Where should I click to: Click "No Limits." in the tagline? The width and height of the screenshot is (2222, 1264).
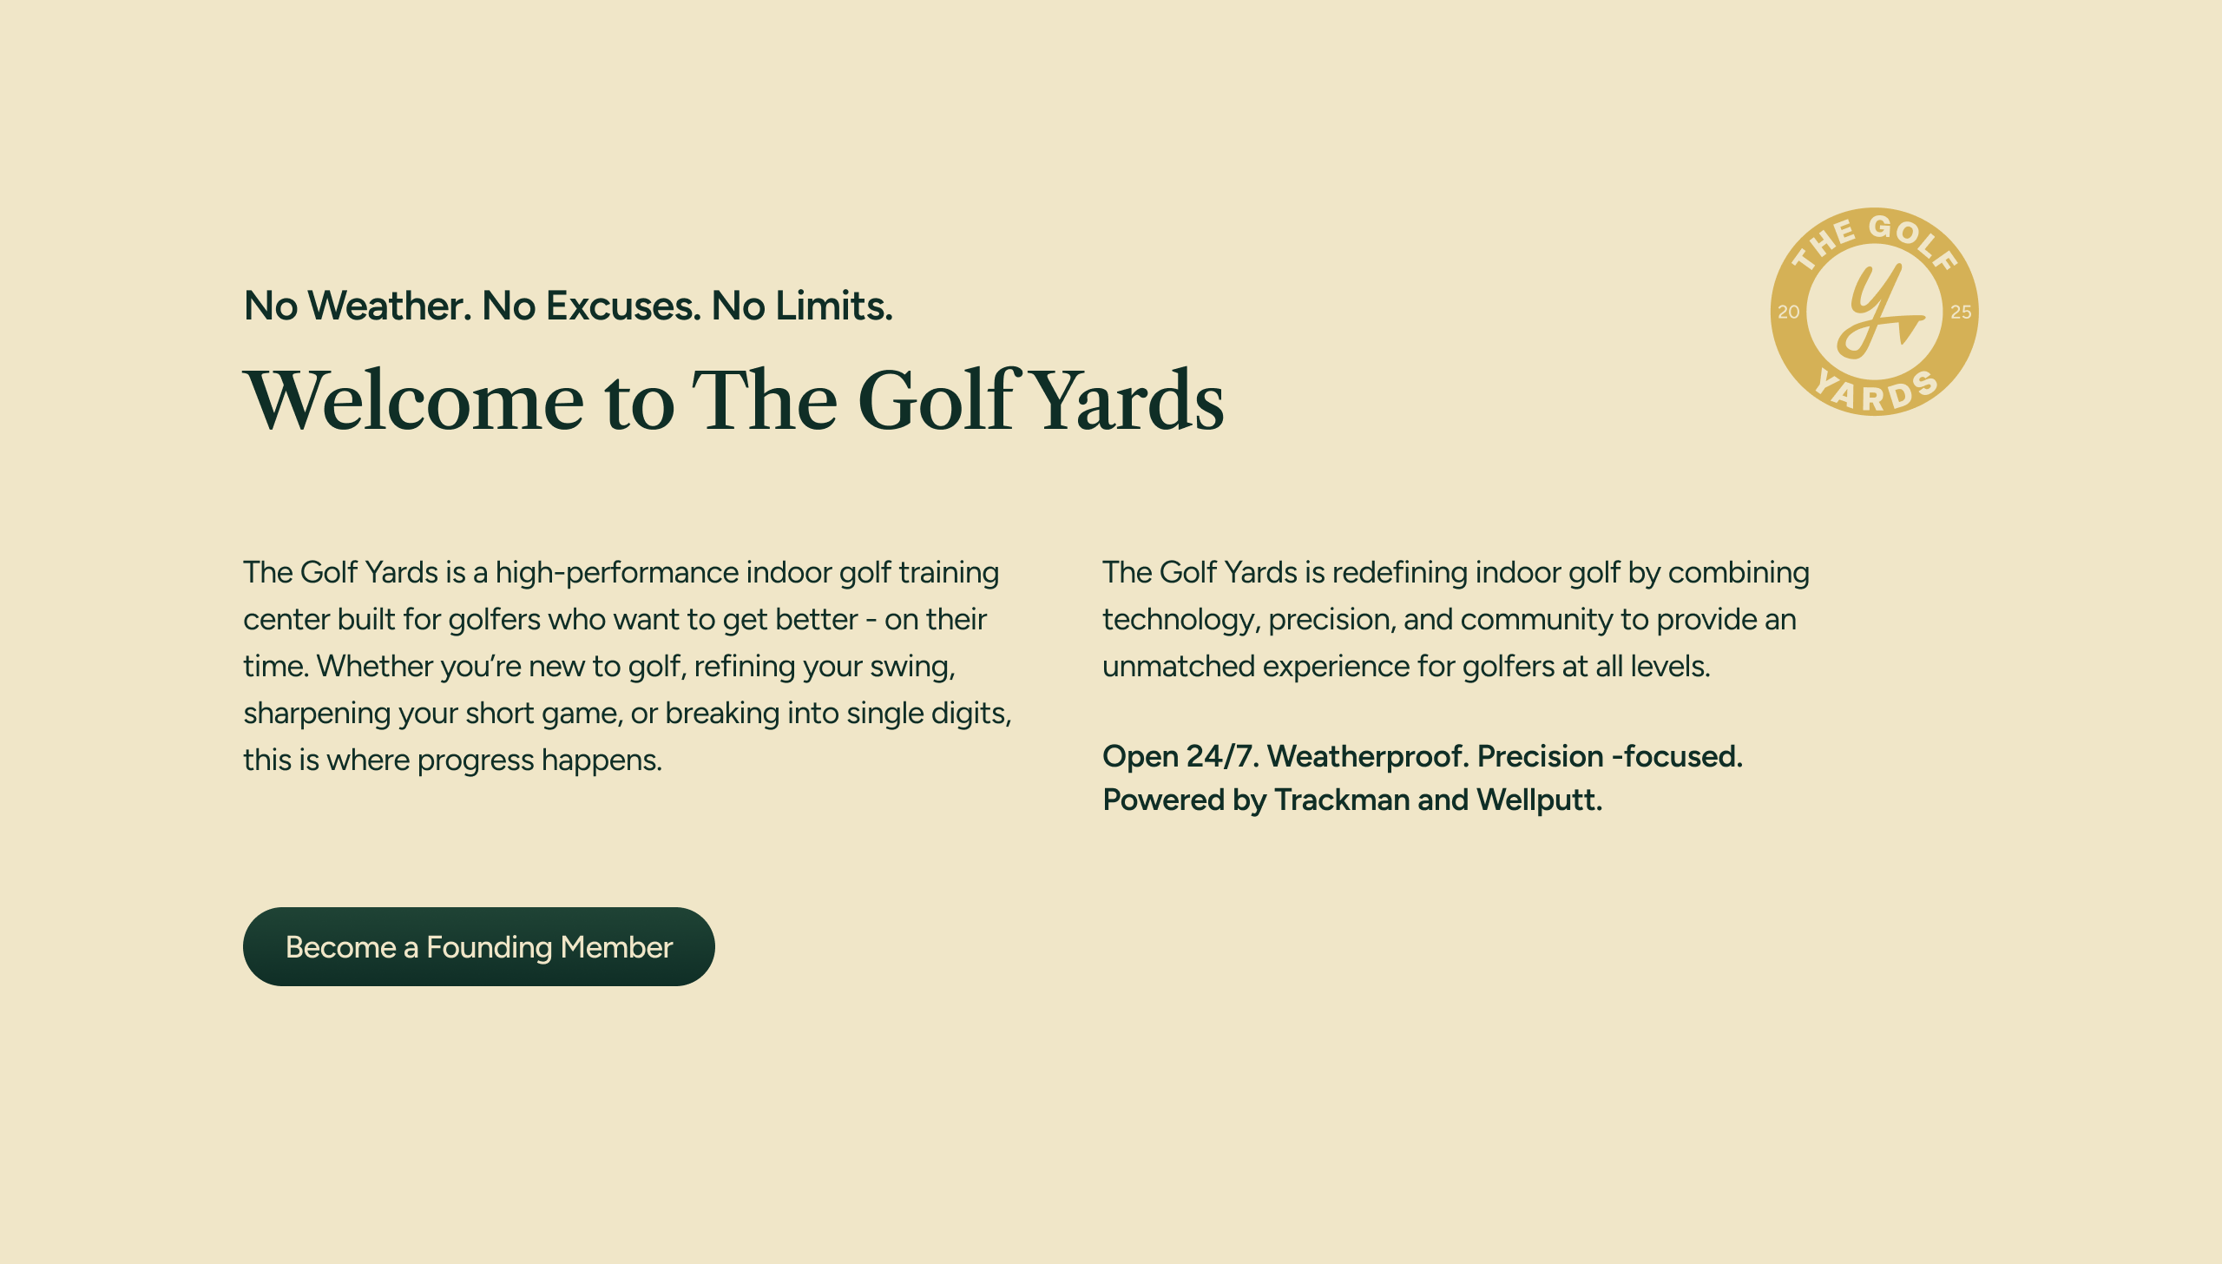click(x=802, y=306)
